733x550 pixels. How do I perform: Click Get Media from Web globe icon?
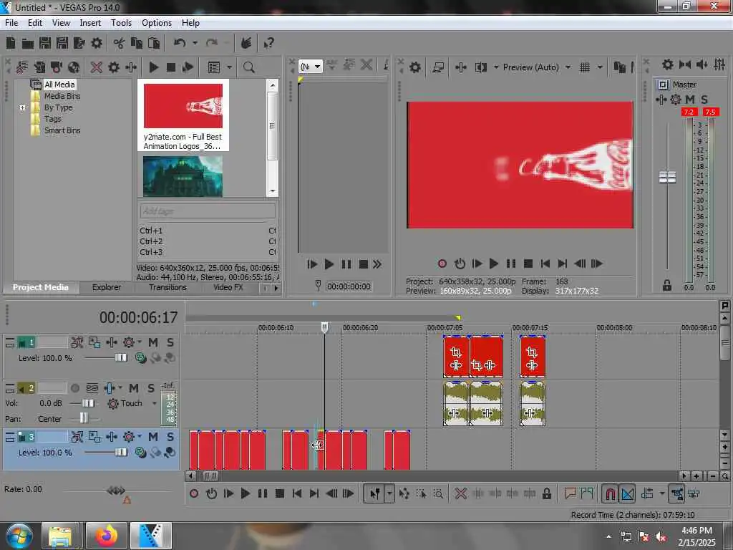[74, 67]
